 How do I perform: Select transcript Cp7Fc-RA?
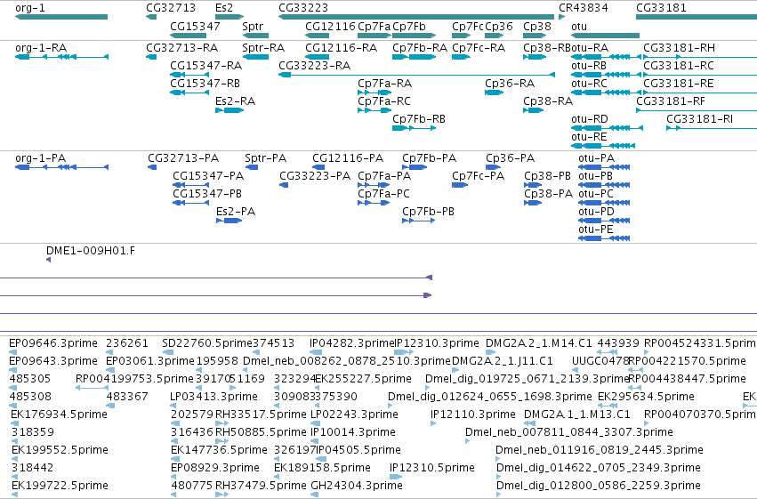point(461,57)
